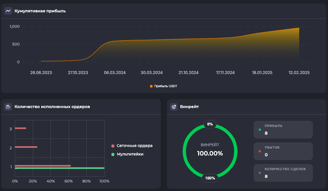Viewport: 328px width, 191px height.
Task: Open the Прибыль stat card
Action: (x=283, y=130)
